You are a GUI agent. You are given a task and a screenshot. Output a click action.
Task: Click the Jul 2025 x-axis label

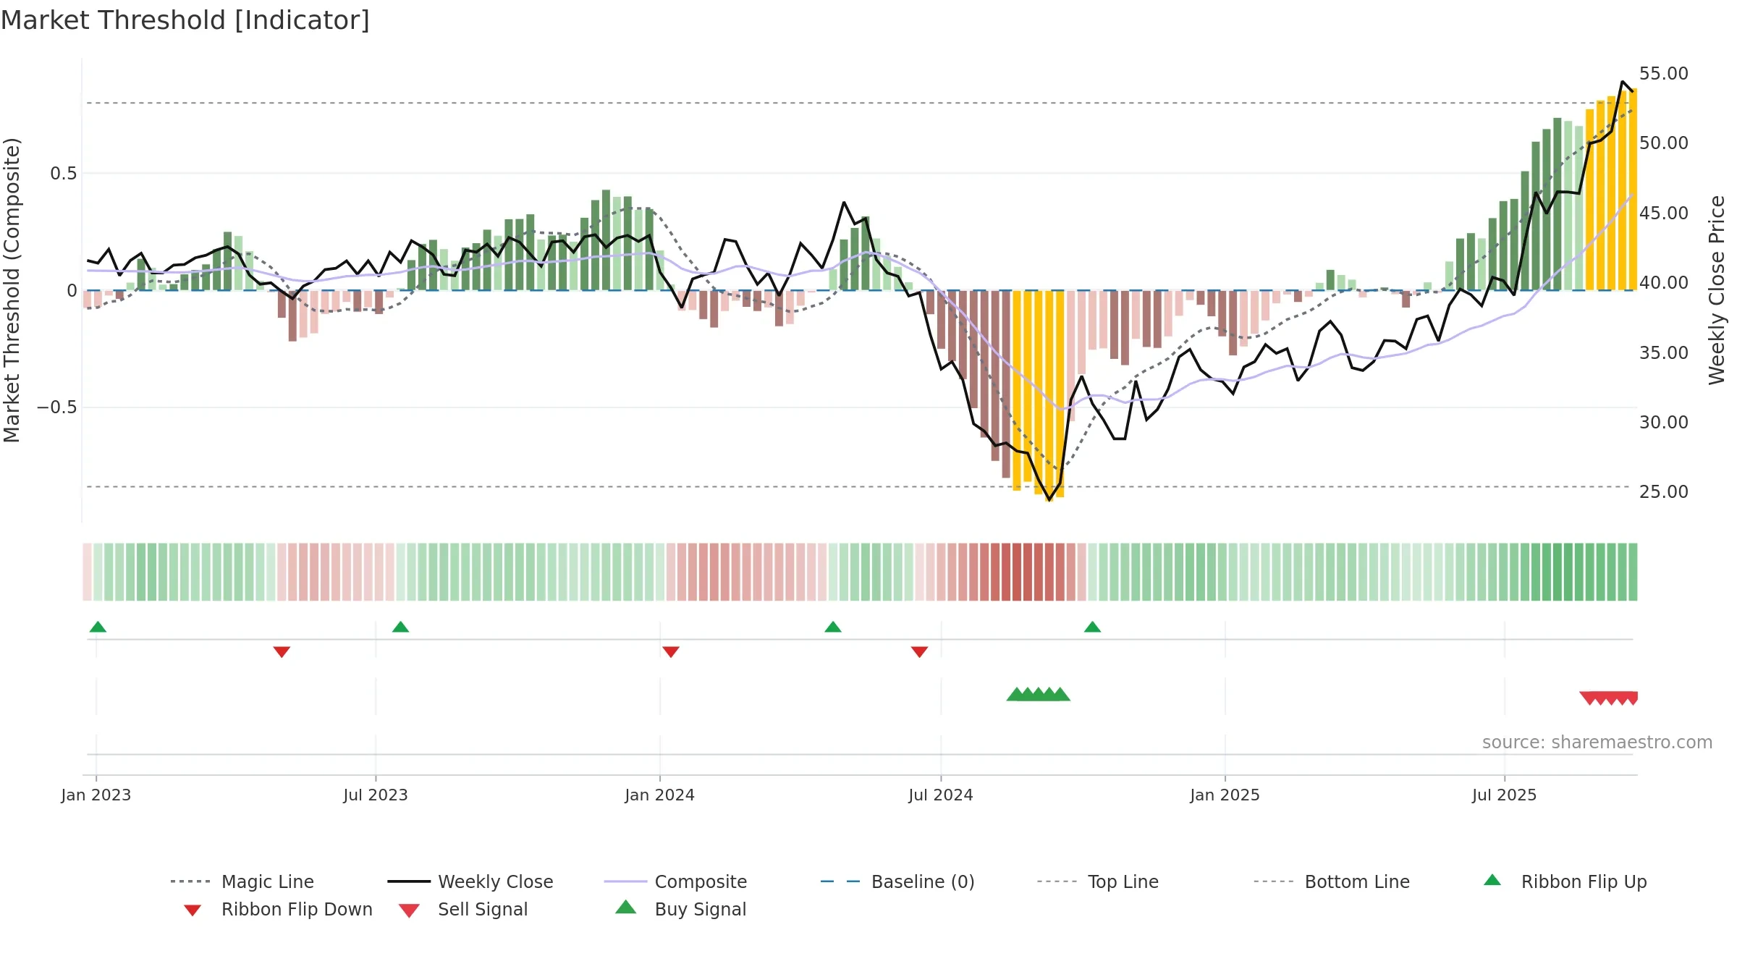coord(1505,795)
